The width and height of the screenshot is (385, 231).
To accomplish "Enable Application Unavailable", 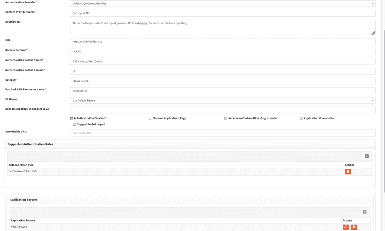I will [301, 118].
